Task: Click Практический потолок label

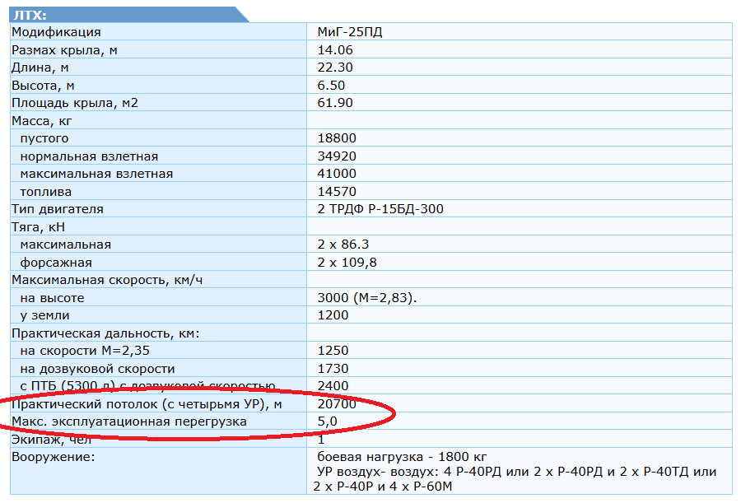Action: pos(147,405)
